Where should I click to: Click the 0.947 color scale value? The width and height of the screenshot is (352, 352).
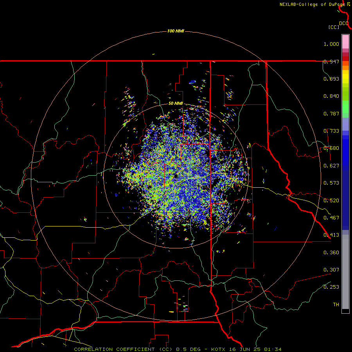331,61
